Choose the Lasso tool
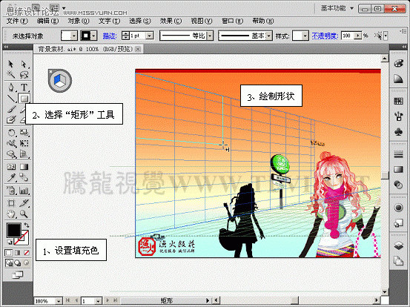The height and width of the screenshot is (307, 410). click(x=24, y=75)
